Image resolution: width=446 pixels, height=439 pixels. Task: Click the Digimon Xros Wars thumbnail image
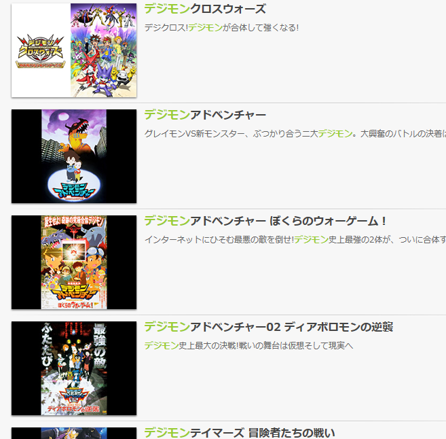coord(74,50)
